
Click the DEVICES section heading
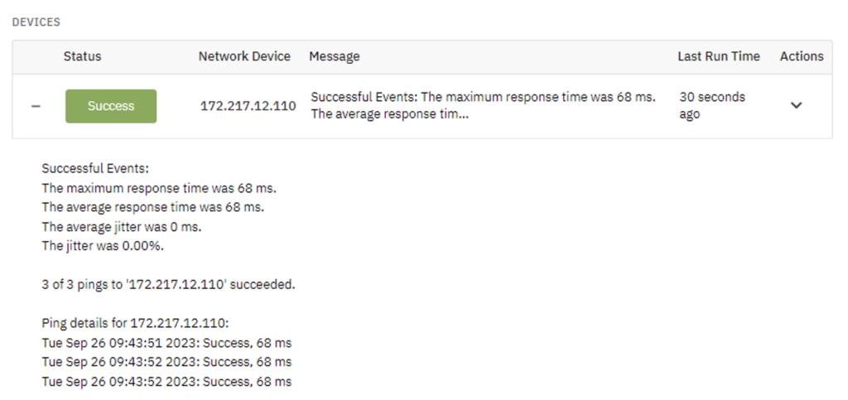click(36, 22)
